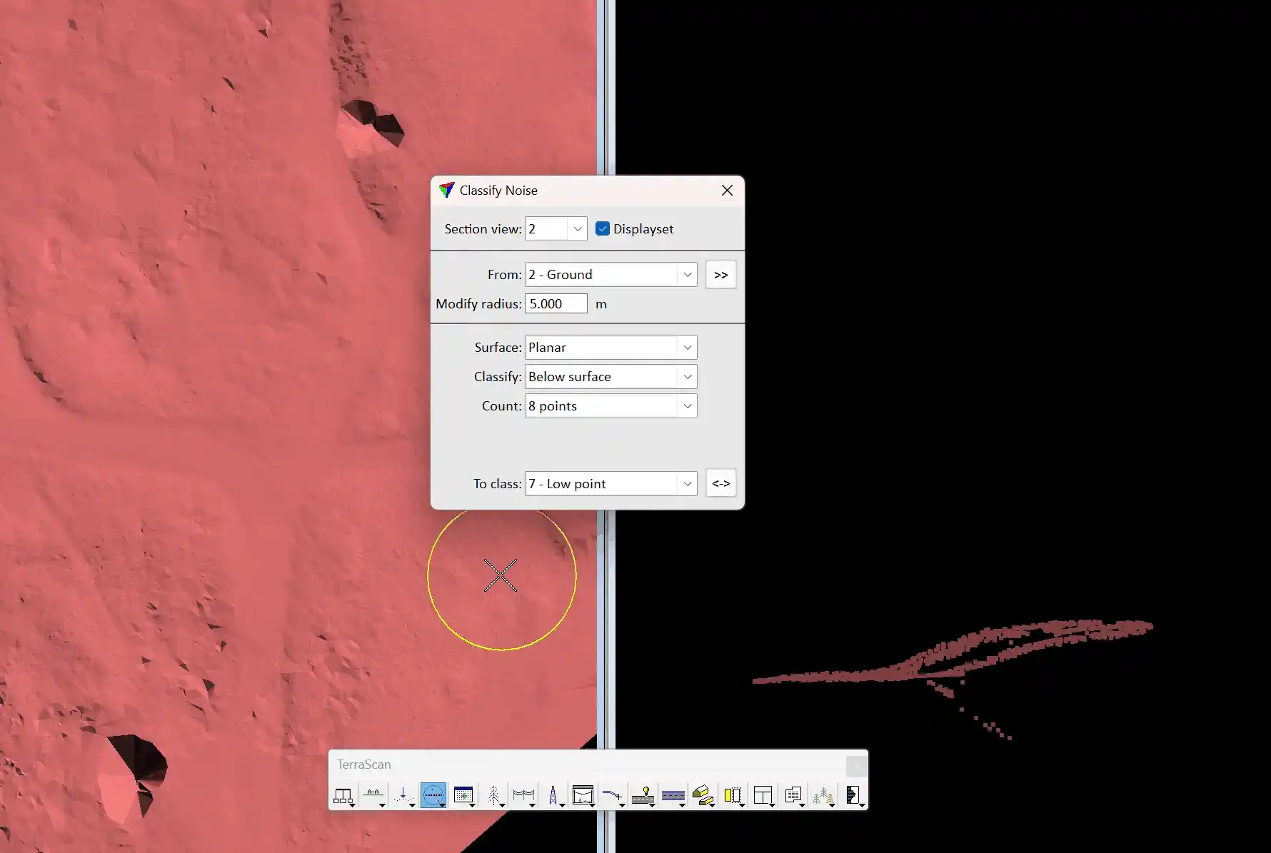This screenshot has width=1271, height=853.
Task: Click the A-A section drawing tool
Action: [373, 794]
